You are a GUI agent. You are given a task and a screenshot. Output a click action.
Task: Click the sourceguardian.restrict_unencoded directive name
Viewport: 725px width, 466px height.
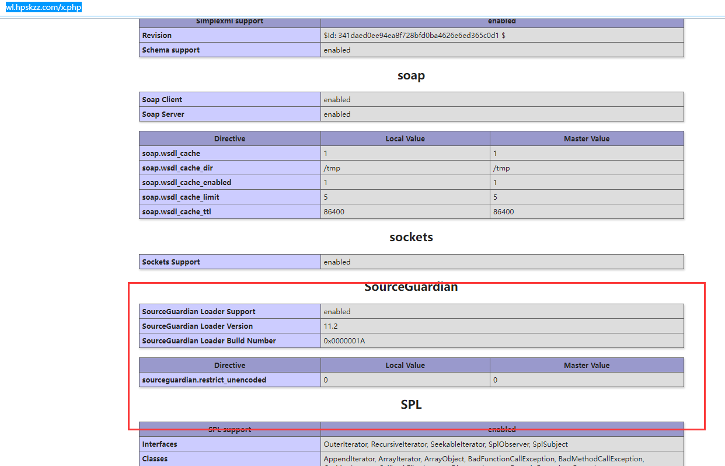pos(204,380)
